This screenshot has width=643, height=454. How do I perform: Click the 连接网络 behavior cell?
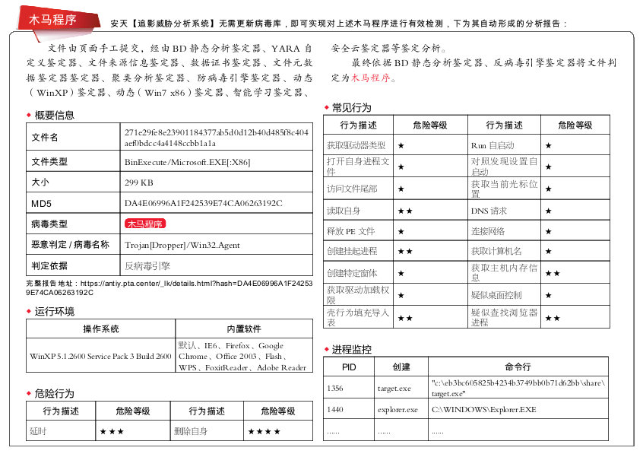pos(505,231)
